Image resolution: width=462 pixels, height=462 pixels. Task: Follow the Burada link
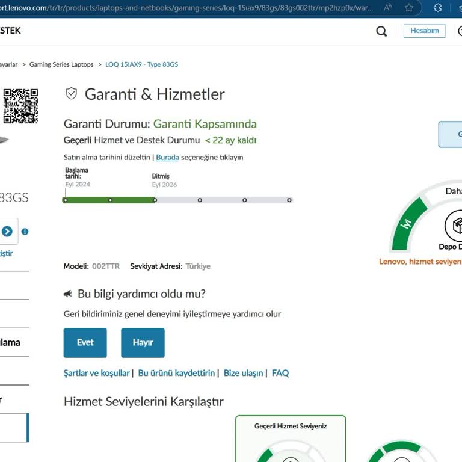pos(167,158)
